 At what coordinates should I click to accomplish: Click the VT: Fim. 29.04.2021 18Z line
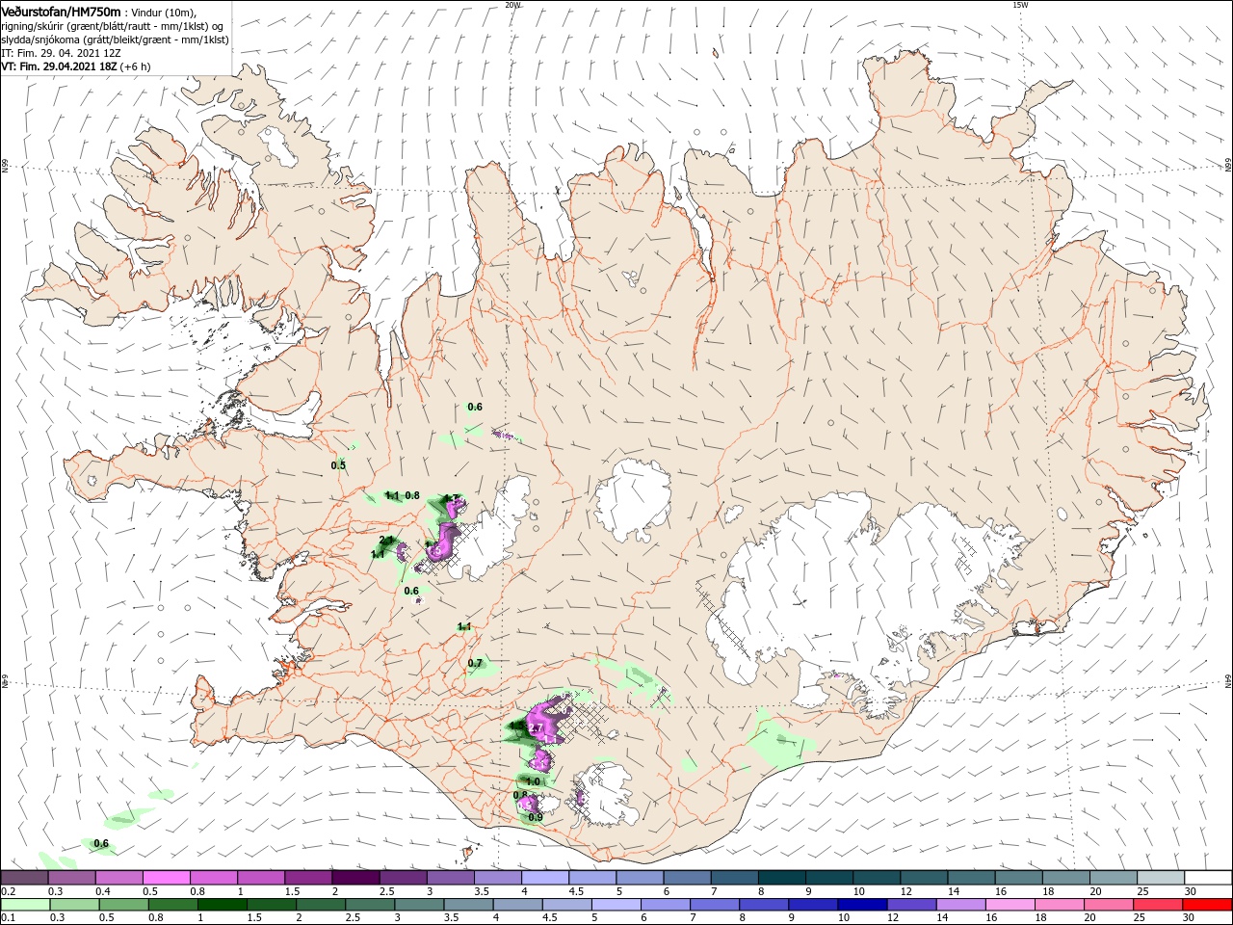(75, 66)
